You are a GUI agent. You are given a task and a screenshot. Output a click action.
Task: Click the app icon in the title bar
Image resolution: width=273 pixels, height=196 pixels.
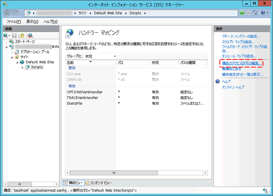[x=5, y=4]
